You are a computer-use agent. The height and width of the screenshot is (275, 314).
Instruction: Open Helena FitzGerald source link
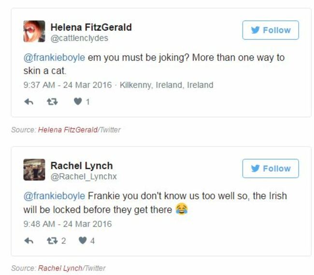tap(68, 130)
